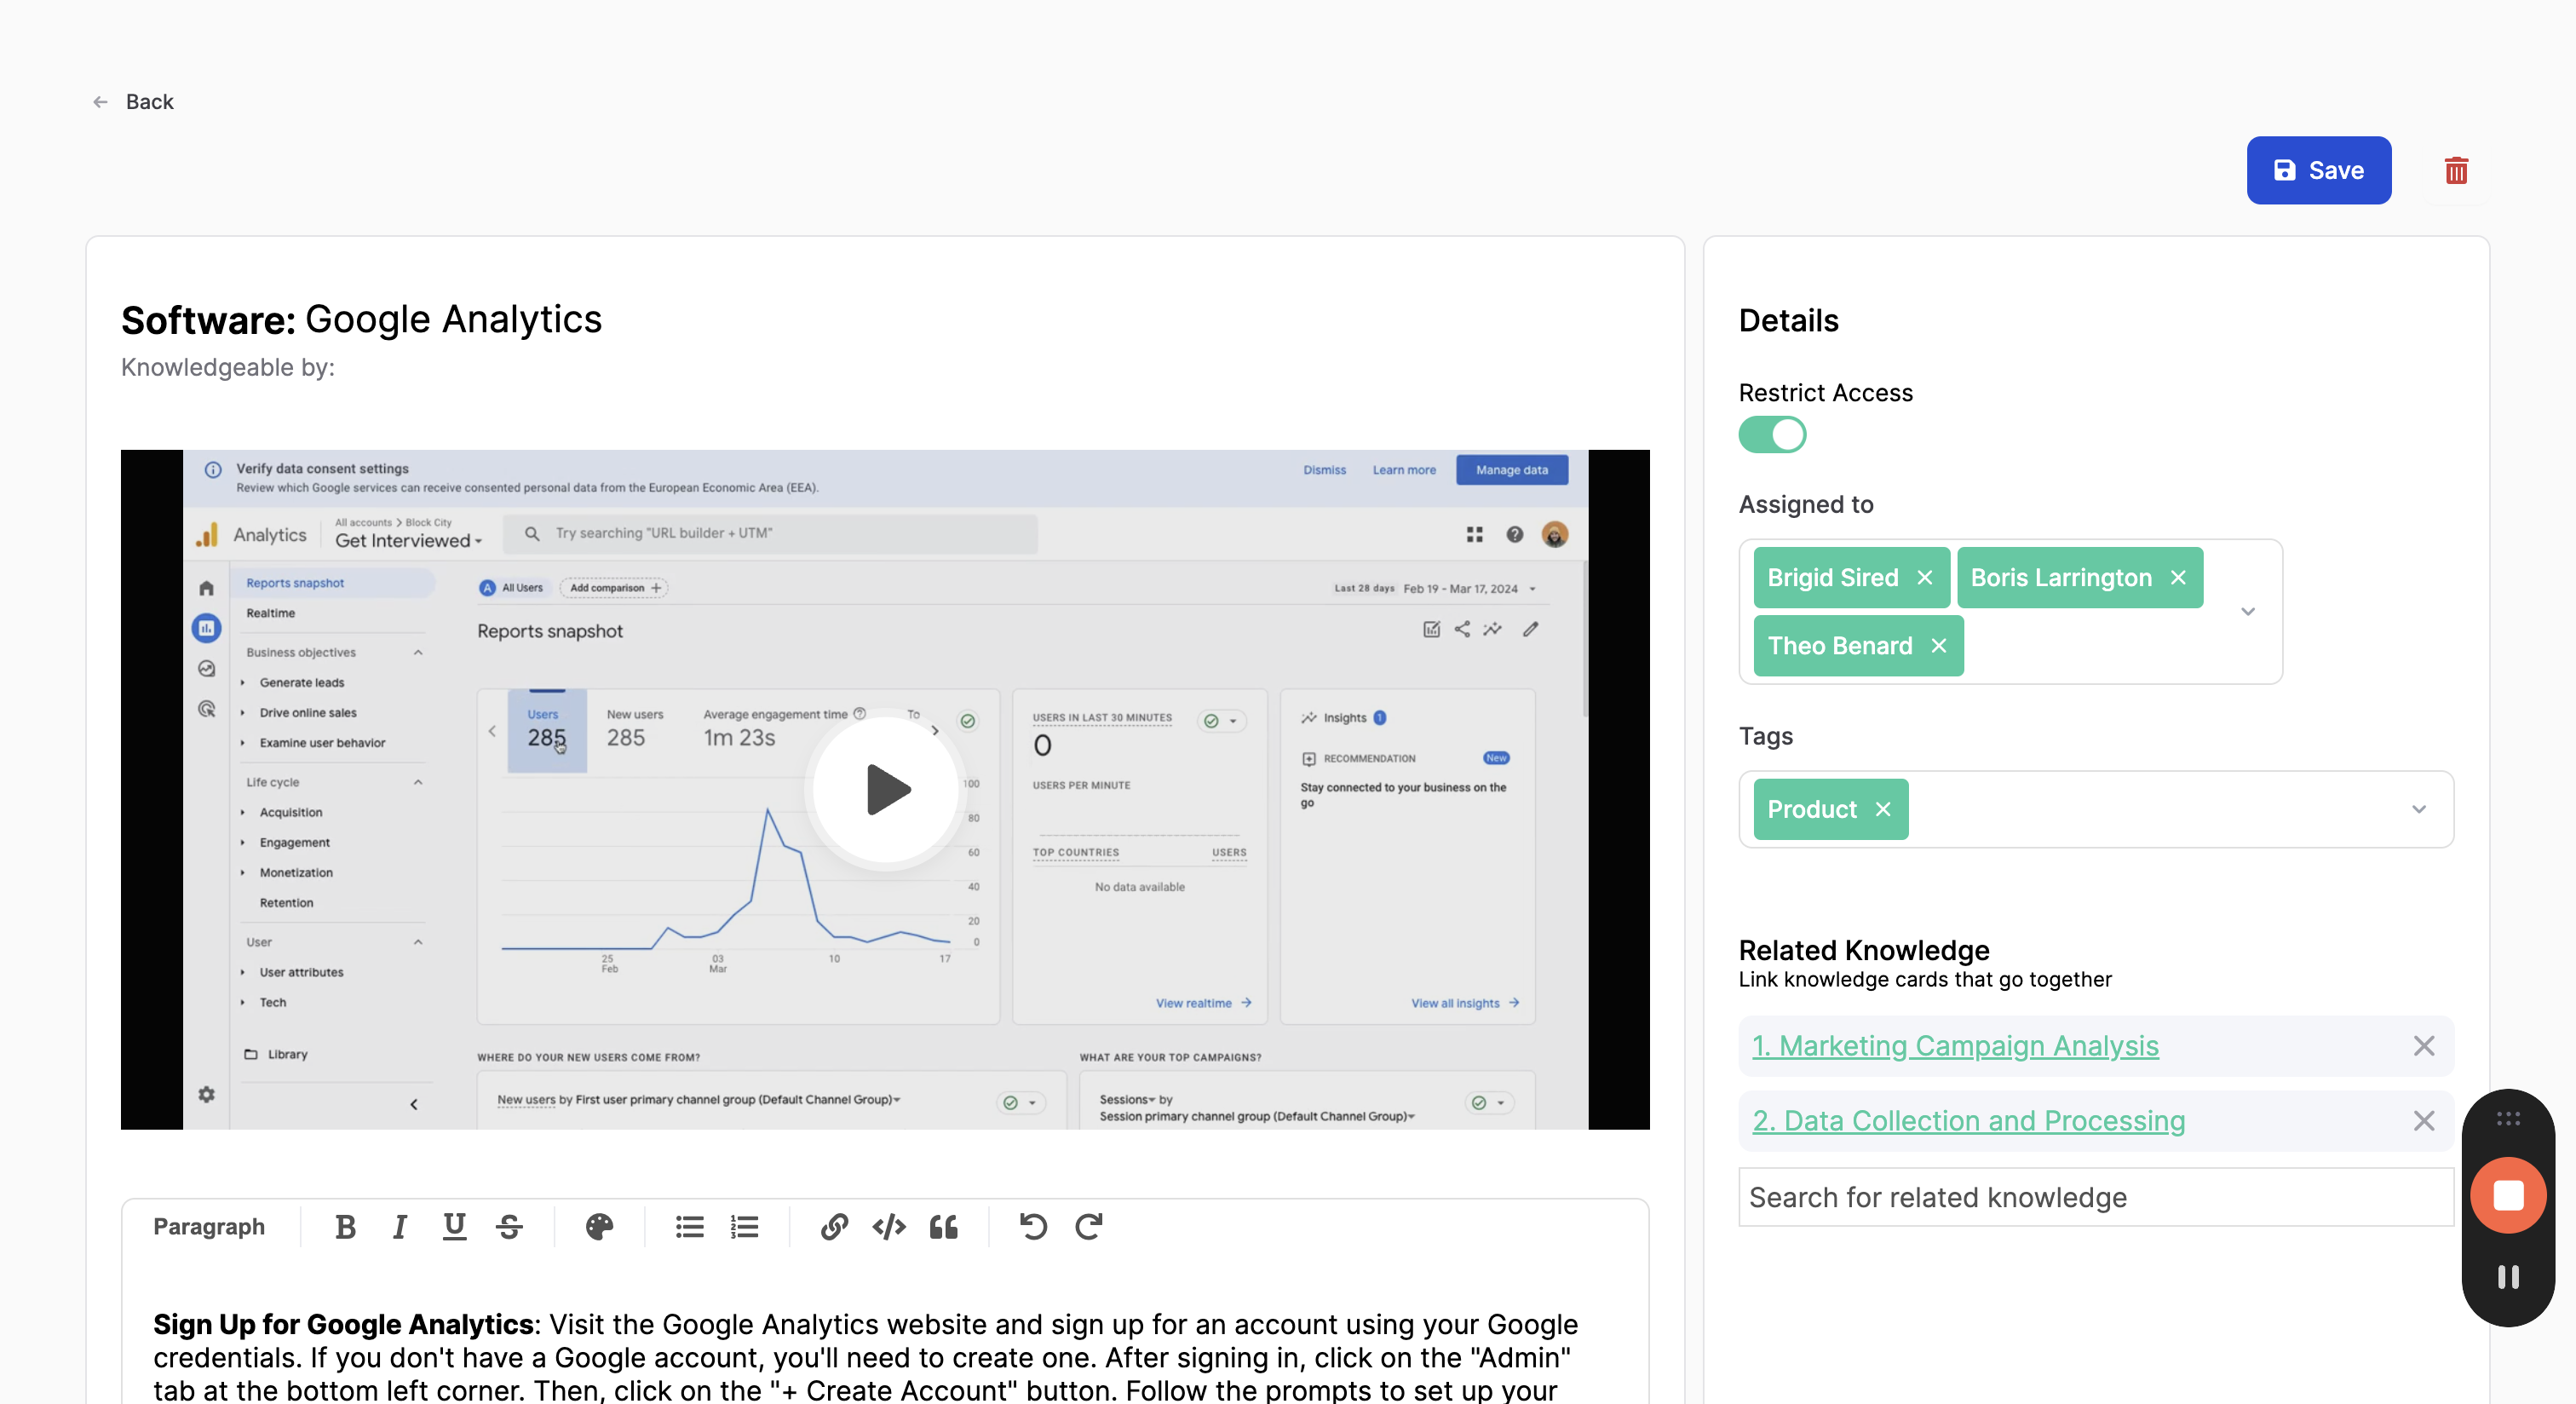Open the Paragraph style dropdown
Screen dimensions: 2576x1404
tap(209, 1227)
